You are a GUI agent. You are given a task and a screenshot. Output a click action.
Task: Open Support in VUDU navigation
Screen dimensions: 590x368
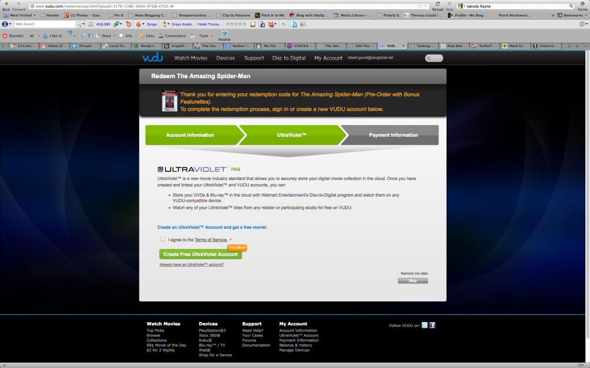(x=254, y=58)
